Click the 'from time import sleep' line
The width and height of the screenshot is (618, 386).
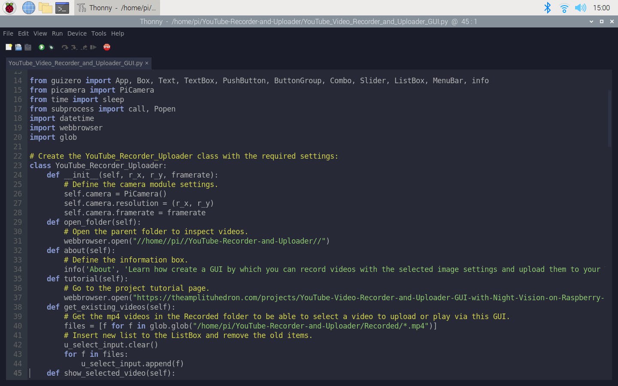tap(77, 100)
